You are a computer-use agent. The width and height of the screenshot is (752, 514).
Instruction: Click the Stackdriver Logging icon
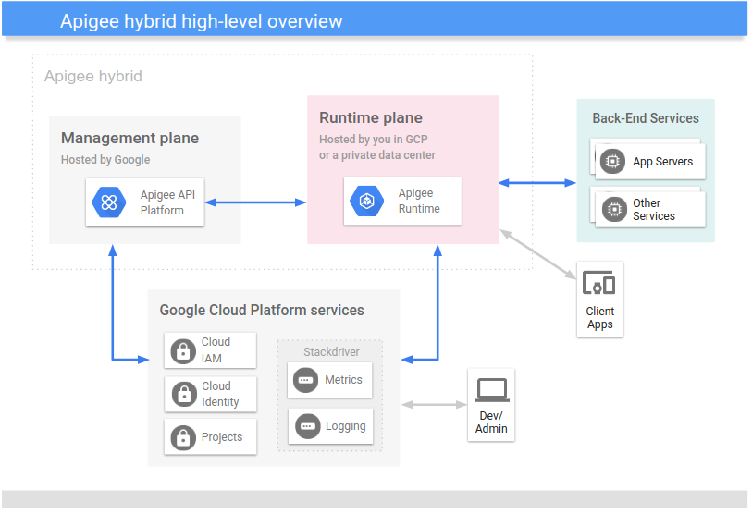point(307,426)
